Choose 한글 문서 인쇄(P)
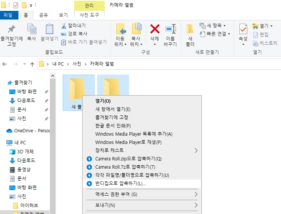 [142, 126]
